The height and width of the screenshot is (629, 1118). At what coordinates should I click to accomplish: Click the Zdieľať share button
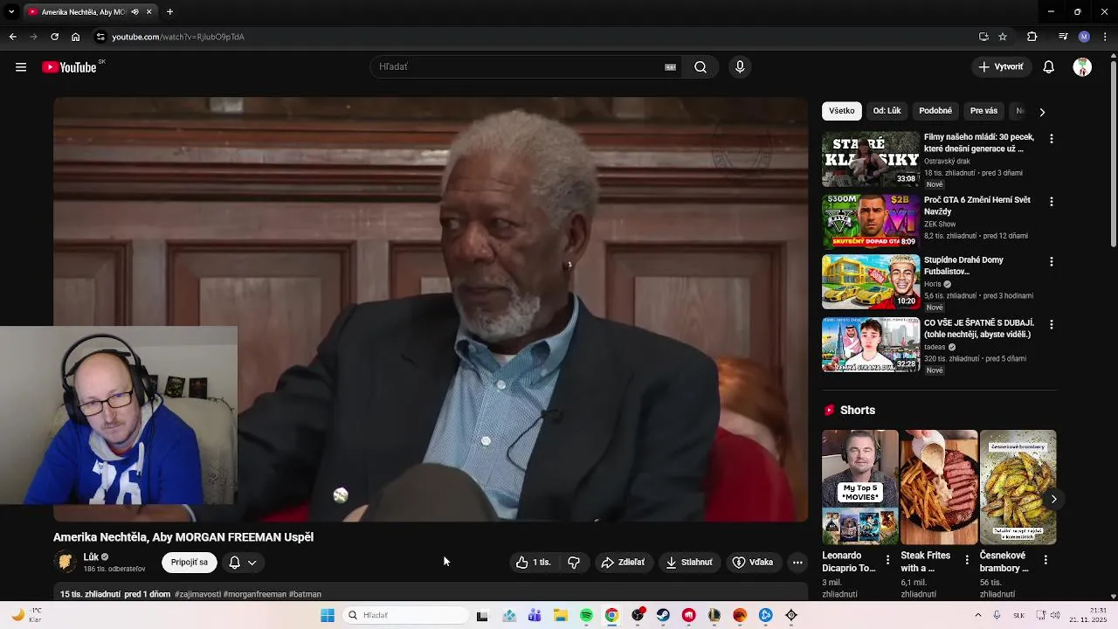coord(623,563)
